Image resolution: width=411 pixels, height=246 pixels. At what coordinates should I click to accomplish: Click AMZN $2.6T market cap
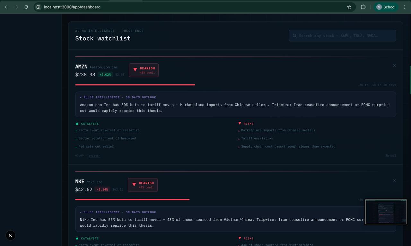coord(120,75)
